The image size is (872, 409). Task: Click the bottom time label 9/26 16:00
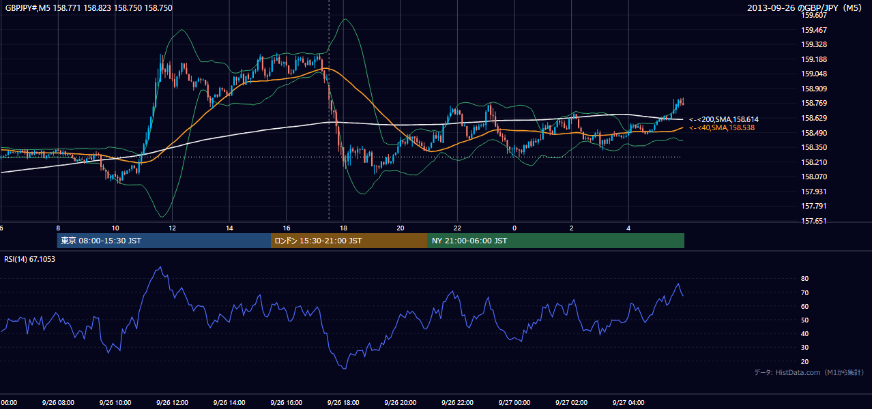point(287,403)
